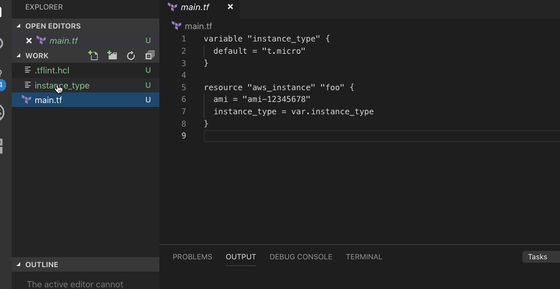This screenshot has height=289, width=560.
Task: Place cursor on empty line 9 in editor
Action: (x=337, y=136)
